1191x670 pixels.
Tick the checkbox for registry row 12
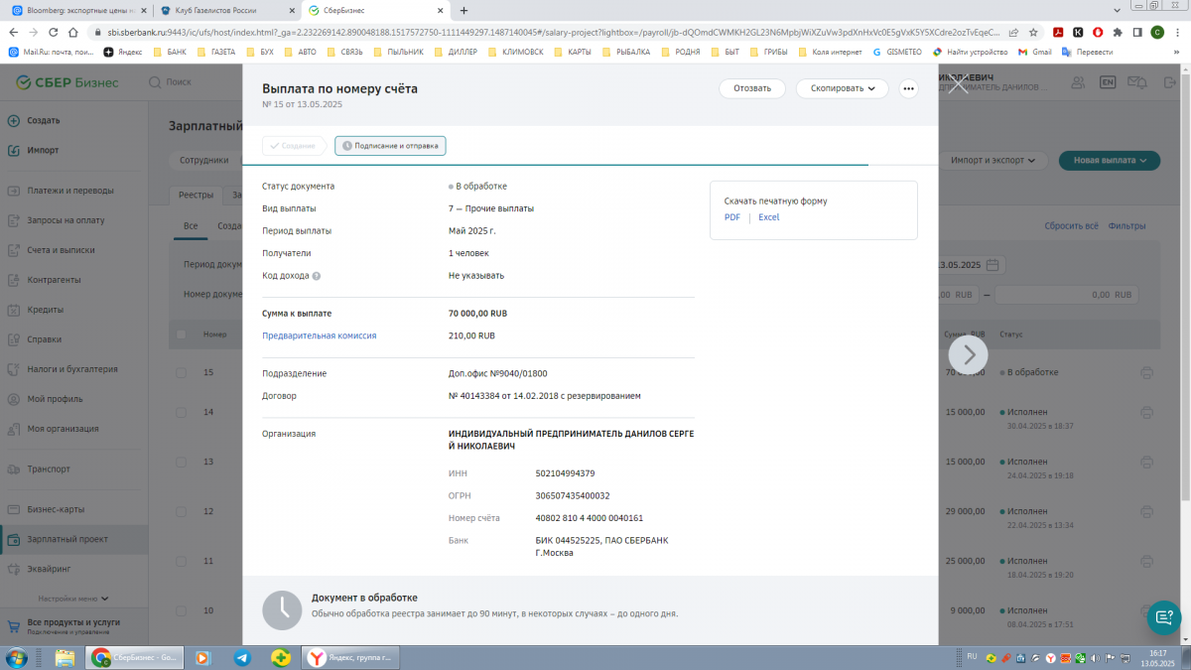click(181, 511)
